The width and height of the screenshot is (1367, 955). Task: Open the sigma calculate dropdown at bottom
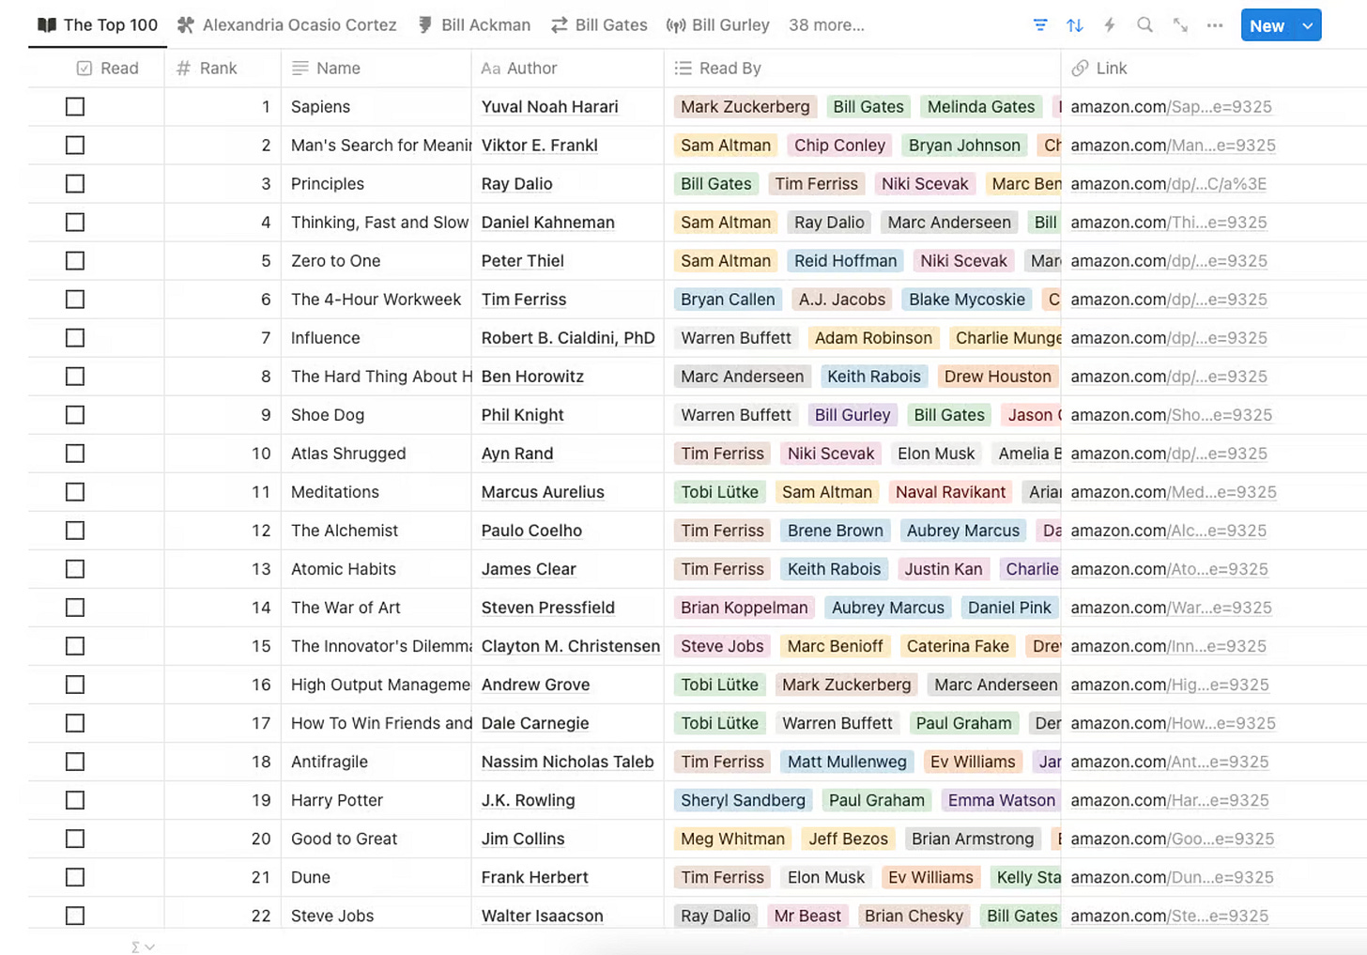pos(143,947)
